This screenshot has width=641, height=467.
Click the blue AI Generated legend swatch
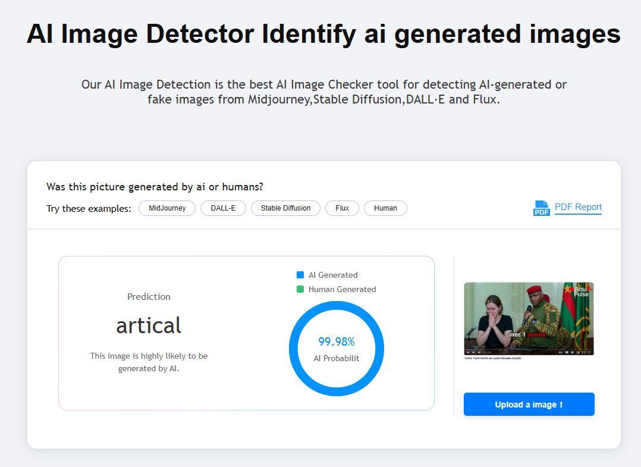tap(300, 275)
